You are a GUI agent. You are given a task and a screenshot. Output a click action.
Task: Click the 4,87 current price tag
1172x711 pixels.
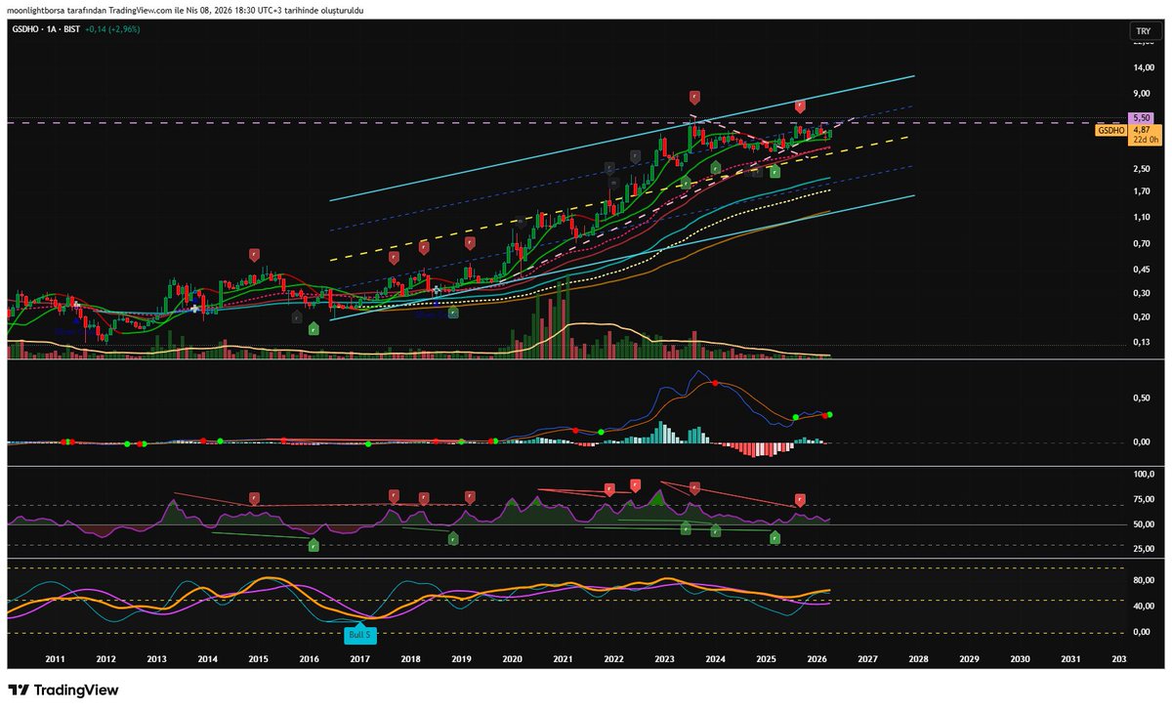pos(1142,129)
